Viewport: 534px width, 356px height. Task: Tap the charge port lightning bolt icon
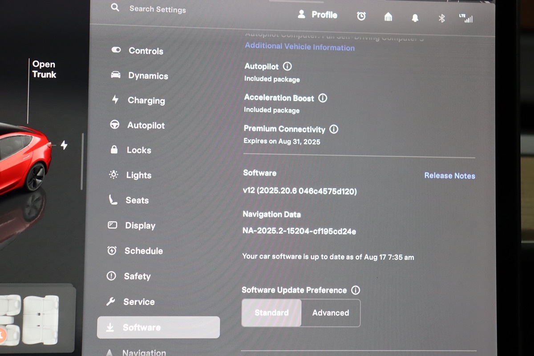64,145
